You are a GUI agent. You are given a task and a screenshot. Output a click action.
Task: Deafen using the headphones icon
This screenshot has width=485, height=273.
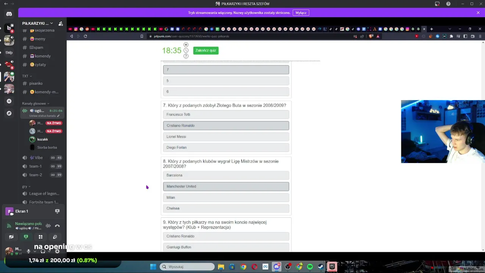coord(43,251)
